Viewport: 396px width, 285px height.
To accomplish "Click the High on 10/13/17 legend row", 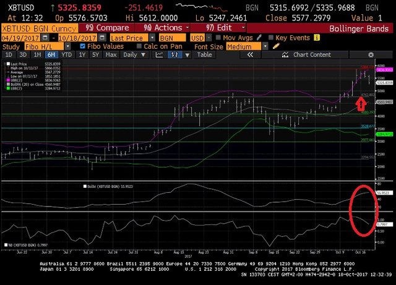I will [x=33, y=68].
